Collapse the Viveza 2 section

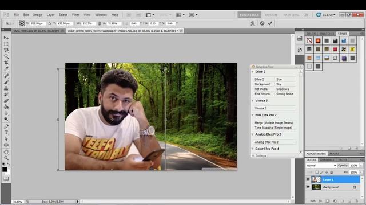tap(253, 101)
